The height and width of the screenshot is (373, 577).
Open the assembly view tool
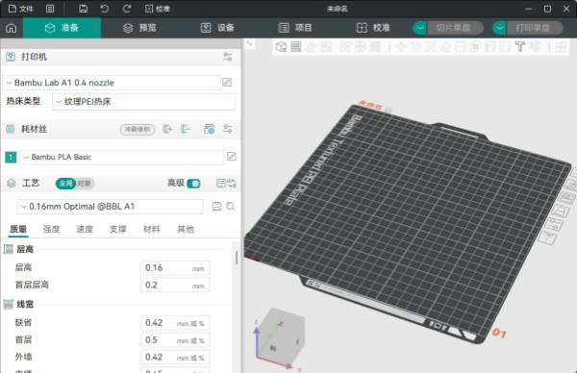[x=562, y=47]
